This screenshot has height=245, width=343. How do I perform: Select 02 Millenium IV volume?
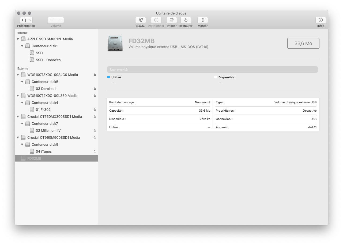click(x=48, y=130)
